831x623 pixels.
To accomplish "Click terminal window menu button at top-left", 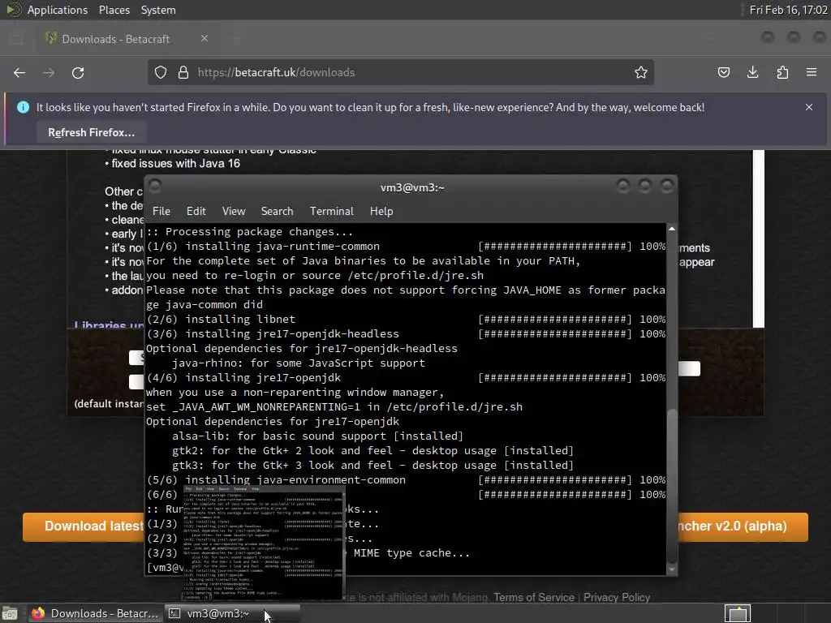I will 155,186.
